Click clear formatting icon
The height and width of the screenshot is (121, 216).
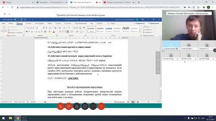tap(55, 28)
